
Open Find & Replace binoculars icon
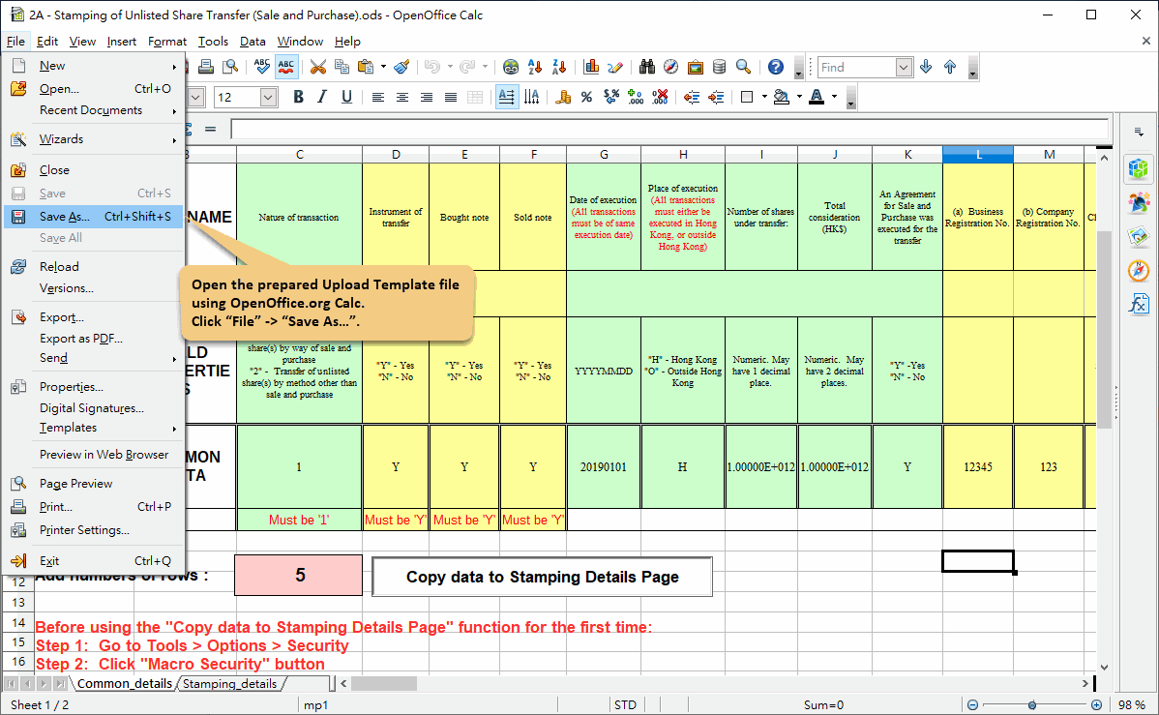coord(647,68)
